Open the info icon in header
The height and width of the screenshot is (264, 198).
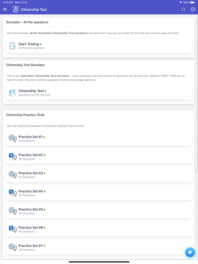[193, 9]
